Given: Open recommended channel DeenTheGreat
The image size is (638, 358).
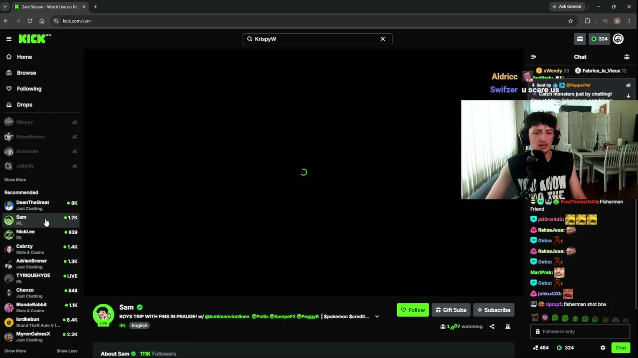Looking at the screenshot, I should [41, 205].
